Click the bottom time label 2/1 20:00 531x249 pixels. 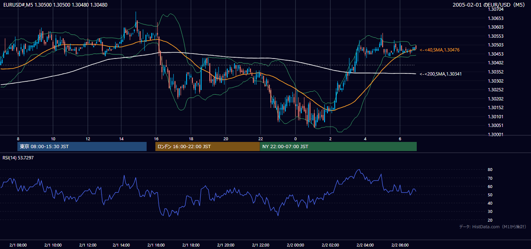click(226, 245)
